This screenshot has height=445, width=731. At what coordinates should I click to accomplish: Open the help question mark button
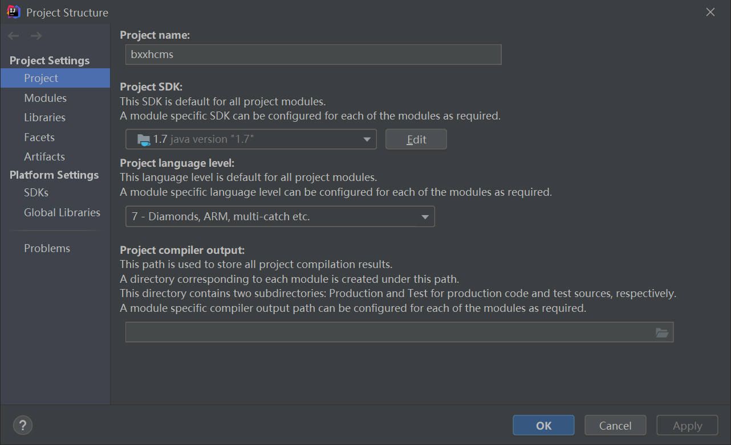coord(23,425)
